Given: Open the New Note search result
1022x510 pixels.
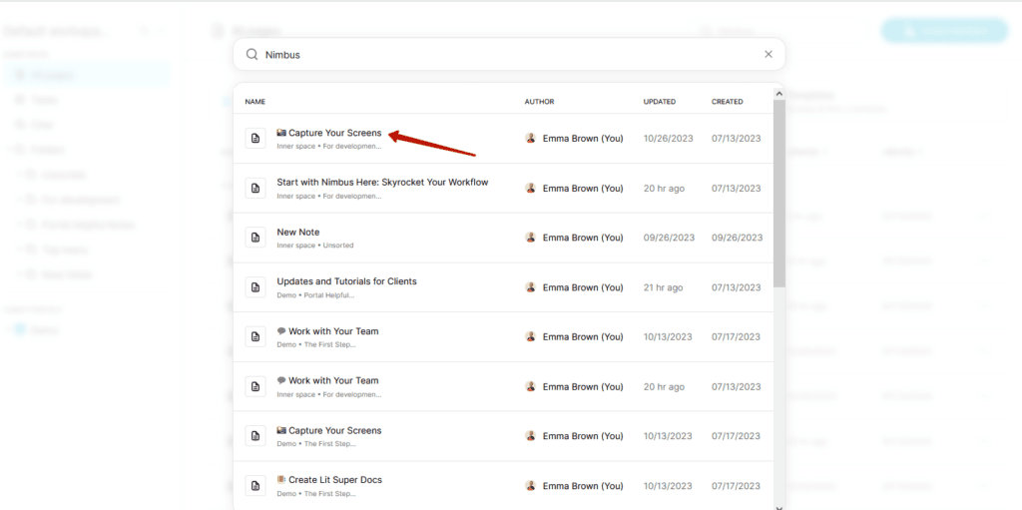Looking at the screenshot, I should (298, 233).
